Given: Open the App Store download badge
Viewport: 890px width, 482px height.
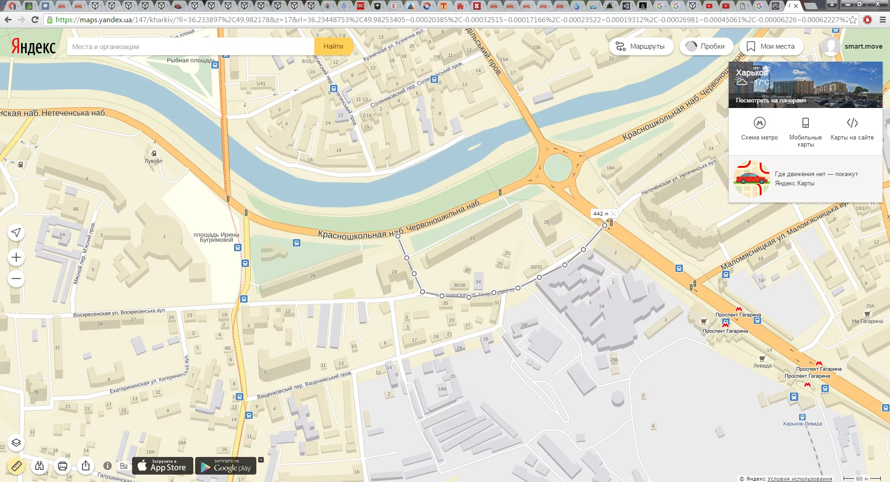Looking at the screenshot, I should (x=162, y=466).
